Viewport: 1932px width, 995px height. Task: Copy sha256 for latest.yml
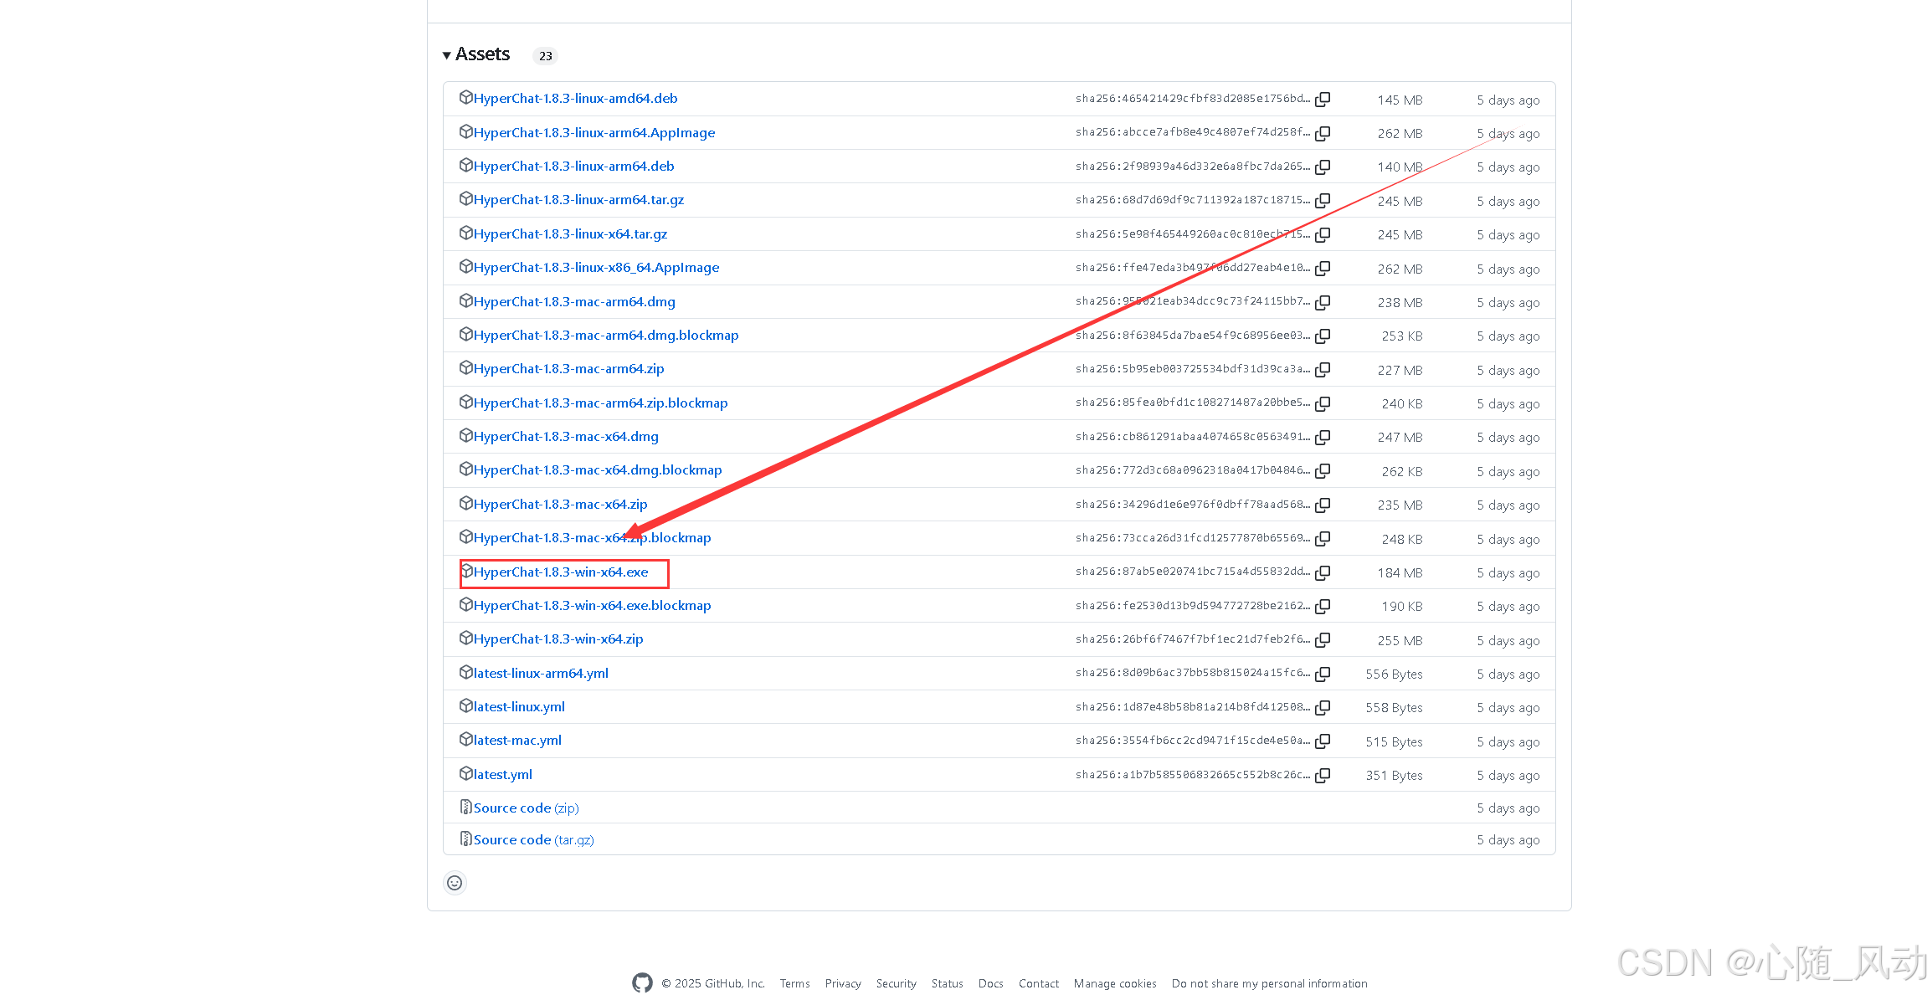click(1323, 775)
